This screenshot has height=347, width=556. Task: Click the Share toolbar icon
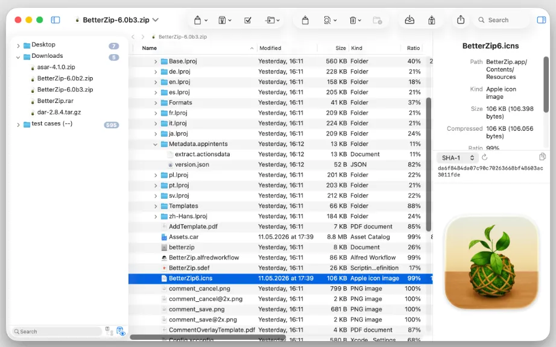461,19
